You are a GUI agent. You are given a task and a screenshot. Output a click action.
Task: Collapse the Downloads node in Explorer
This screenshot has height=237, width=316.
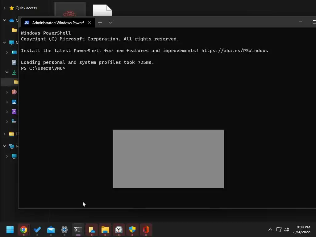click(x=7, y=72)
